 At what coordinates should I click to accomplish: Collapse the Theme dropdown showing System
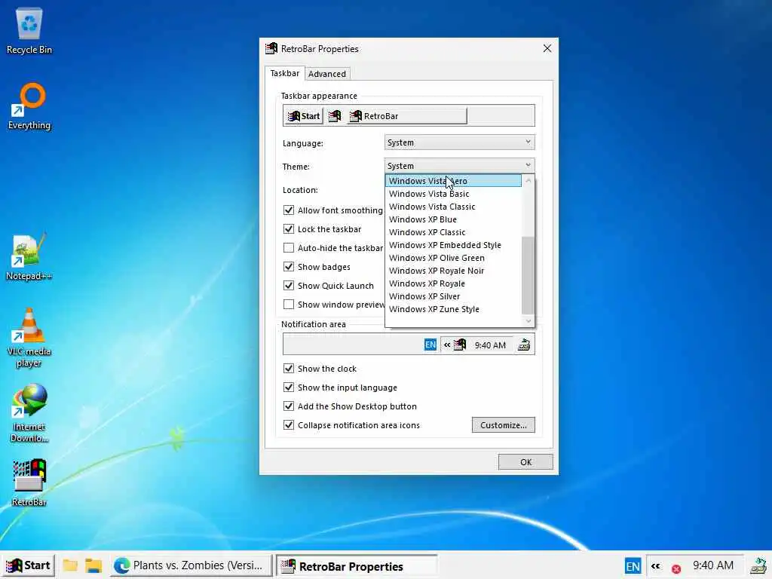click(x=459, y=166)
